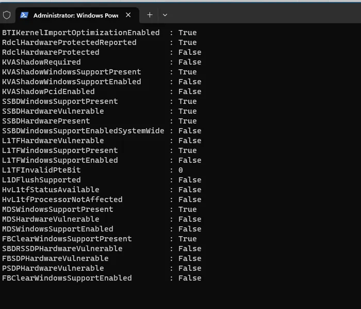Screen dimensions: 361x309
Task: Click the KVAShadowWindowsSupportPresent property text
Action: coord(72,72)
